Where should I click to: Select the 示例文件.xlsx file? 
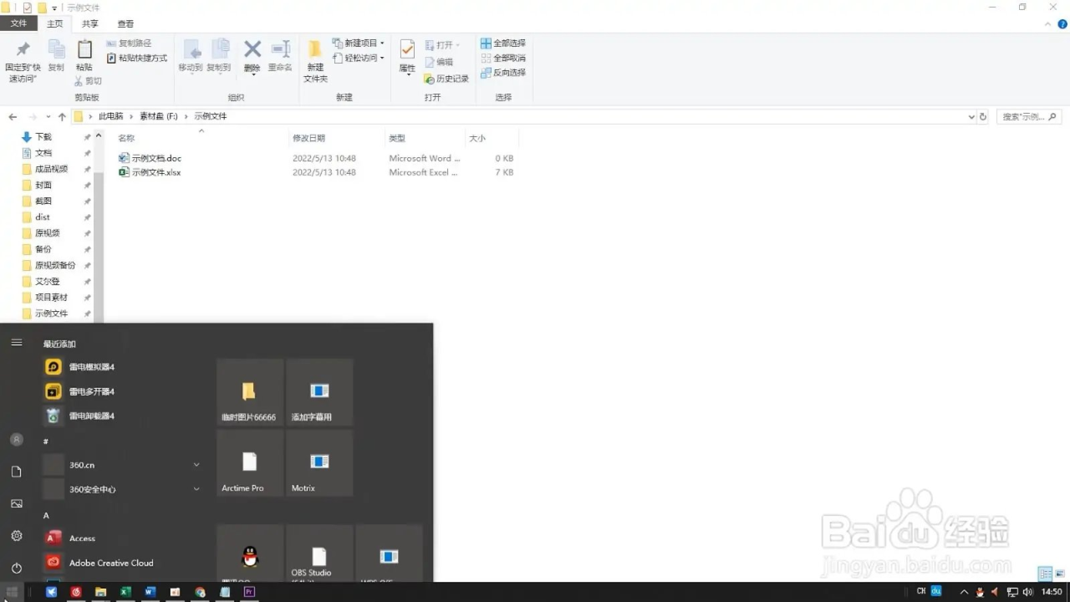coord(155,172)
